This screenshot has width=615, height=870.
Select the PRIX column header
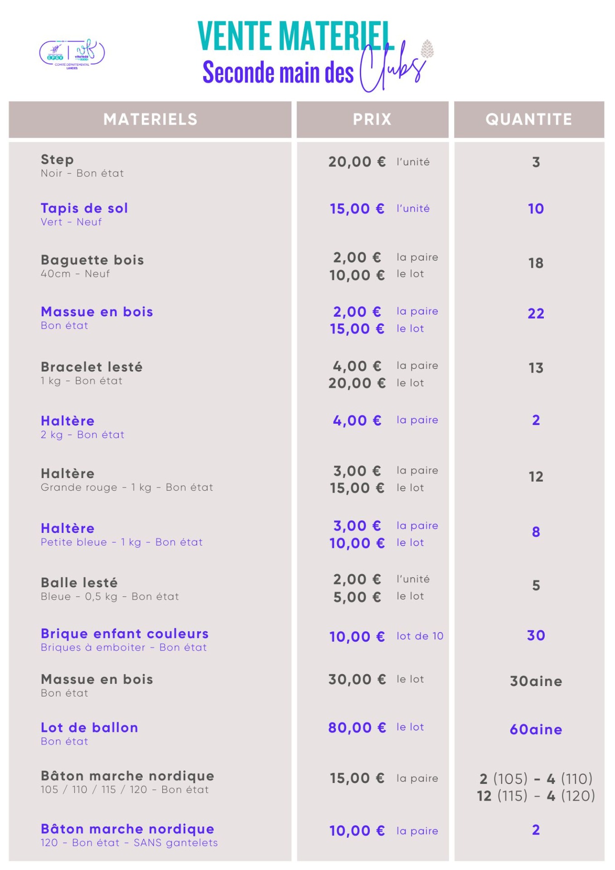(372, 119)
